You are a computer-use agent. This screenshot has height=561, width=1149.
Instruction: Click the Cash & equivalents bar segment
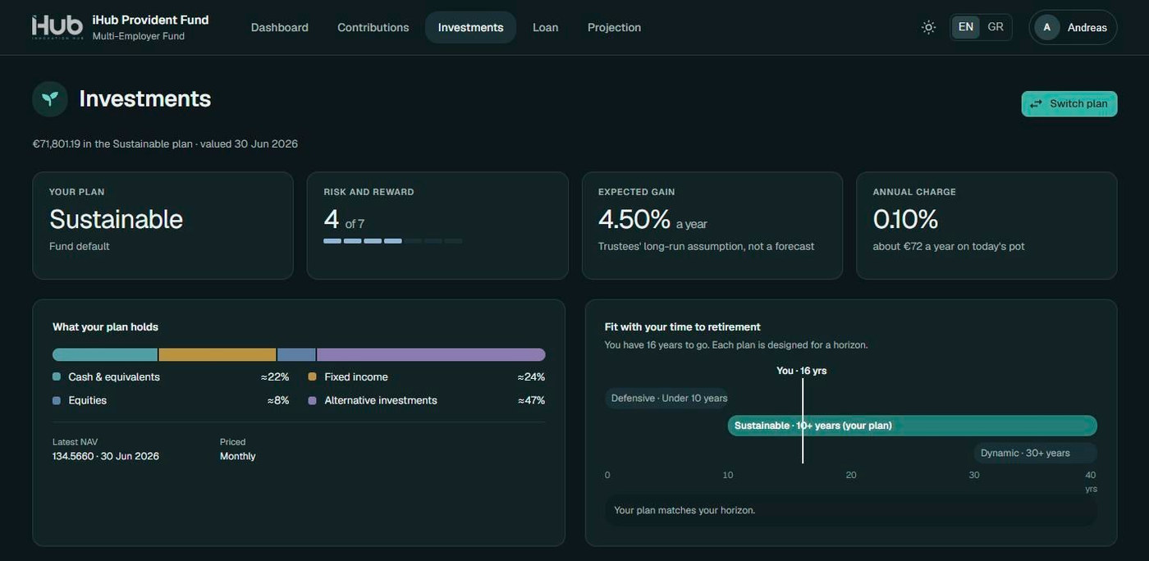(x=105, y=354)
